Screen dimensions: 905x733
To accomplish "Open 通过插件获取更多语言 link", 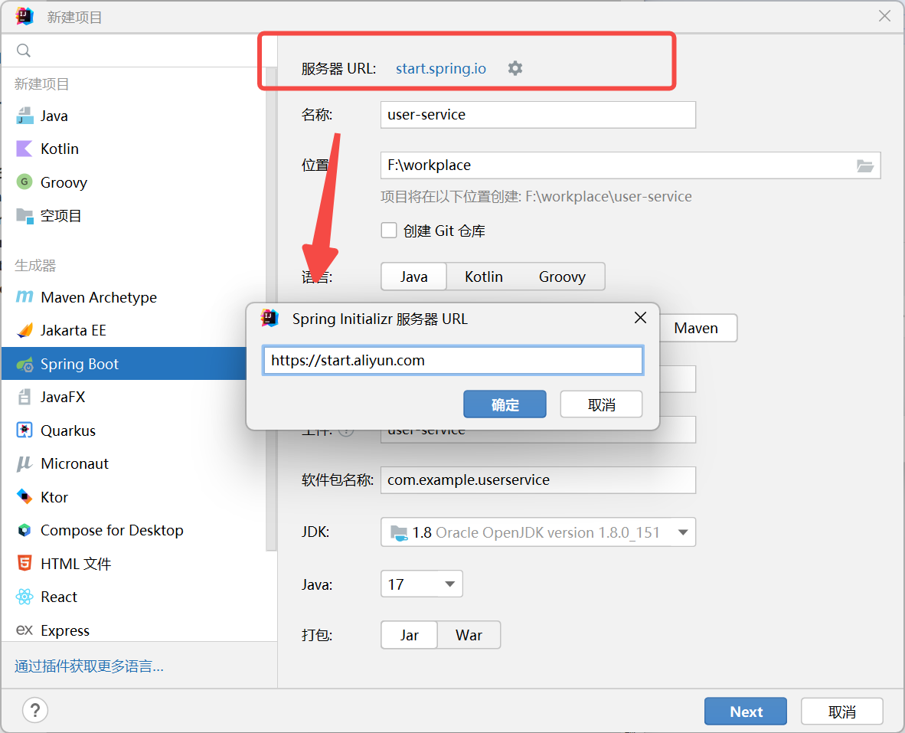I will coord(89,666).
